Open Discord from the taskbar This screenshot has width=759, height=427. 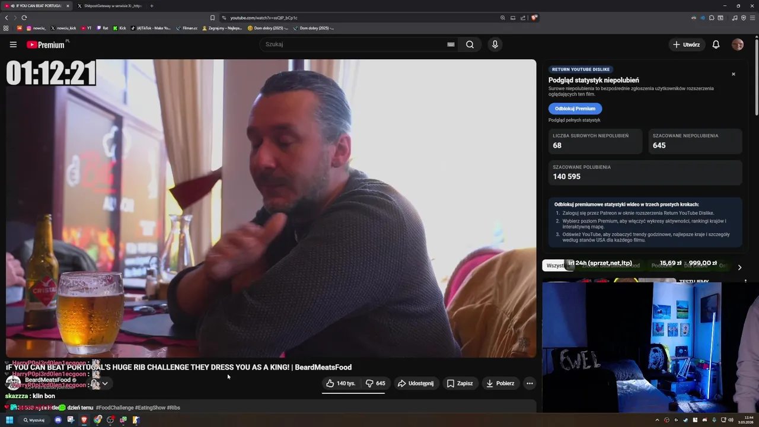click(x=58, y=420)
